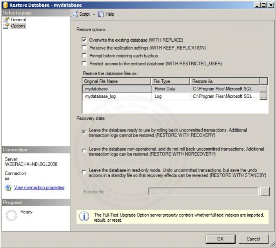Browse restore path for mydatabase row

[x=263, y=89]
